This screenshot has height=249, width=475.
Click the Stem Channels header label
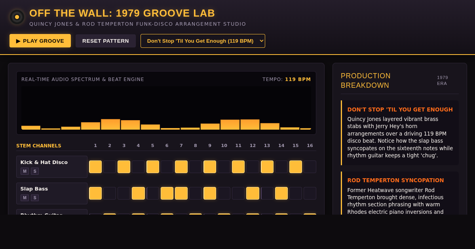tap(39, 146)
